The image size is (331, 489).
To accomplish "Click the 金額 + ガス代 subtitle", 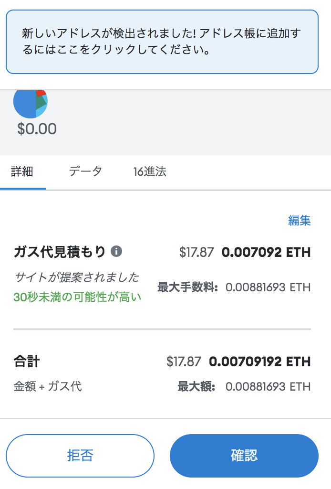I will pos(48,386).
